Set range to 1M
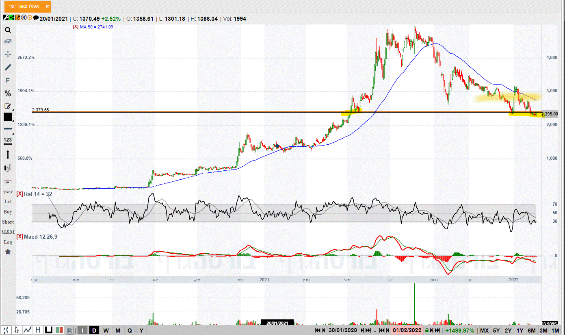Image resolution: width=565 pixels, height=335 pixels. click(555, 330)
